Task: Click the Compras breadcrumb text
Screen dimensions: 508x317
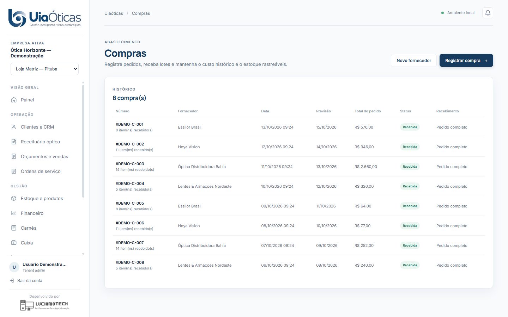Action: pyautogui.click(x=141, y=13)
